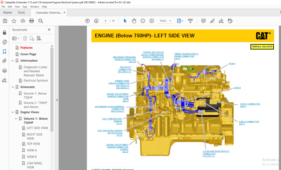The image size is (281, 170).
Task: Open the Window menu
Action: point(34,7)
